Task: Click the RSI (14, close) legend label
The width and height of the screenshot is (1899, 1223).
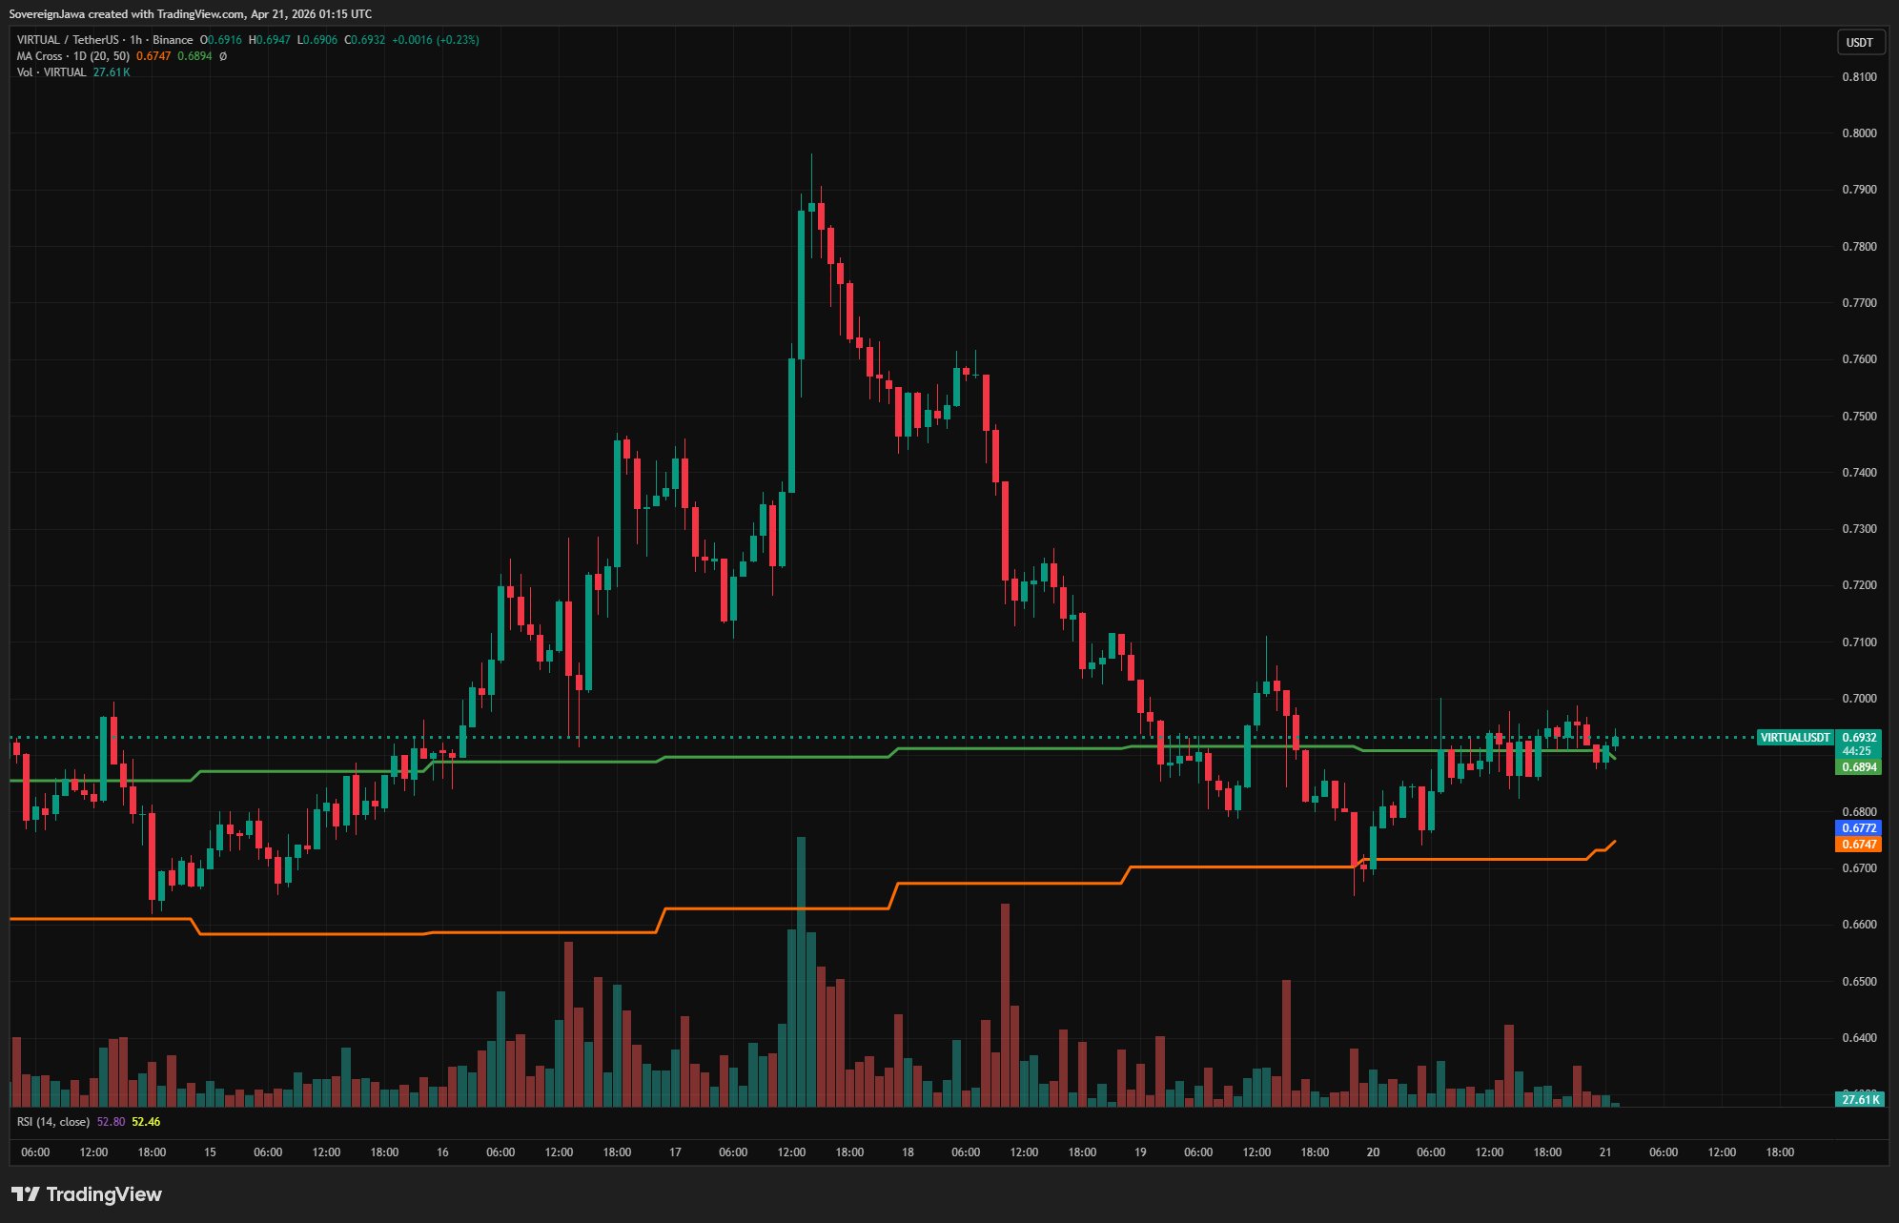Action: (x=53, y=1122)
